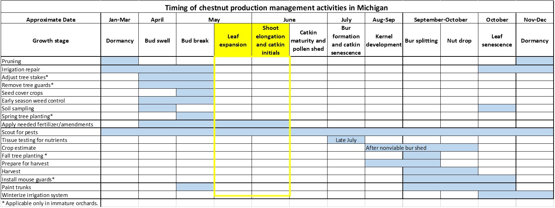This screenshot has height=208, width=555.
Task: Select the After nonviable bur shed cell
Action: pyautogui.click(x=396, y=148)
